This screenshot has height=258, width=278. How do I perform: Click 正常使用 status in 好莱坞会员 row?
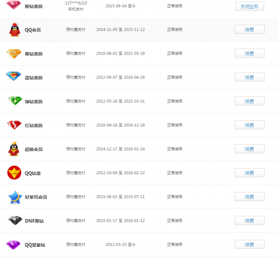pyautogui.click(x=175, y=197)
